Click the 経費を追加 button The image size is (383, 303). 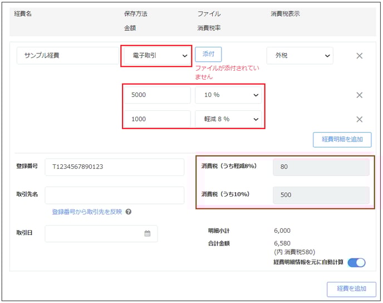(351, 289)
